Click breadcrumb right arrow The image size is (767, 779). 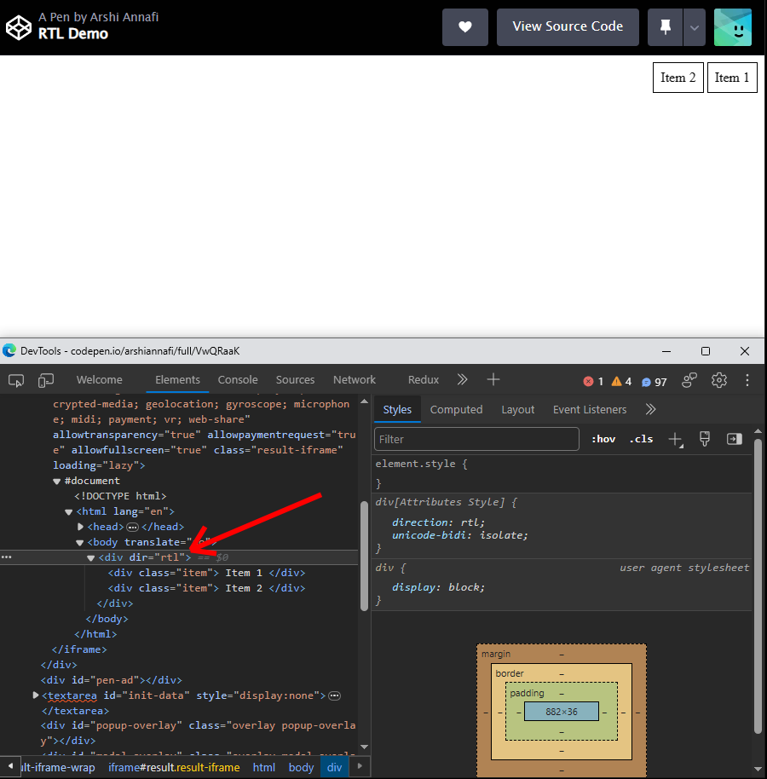tap(360, 766)
